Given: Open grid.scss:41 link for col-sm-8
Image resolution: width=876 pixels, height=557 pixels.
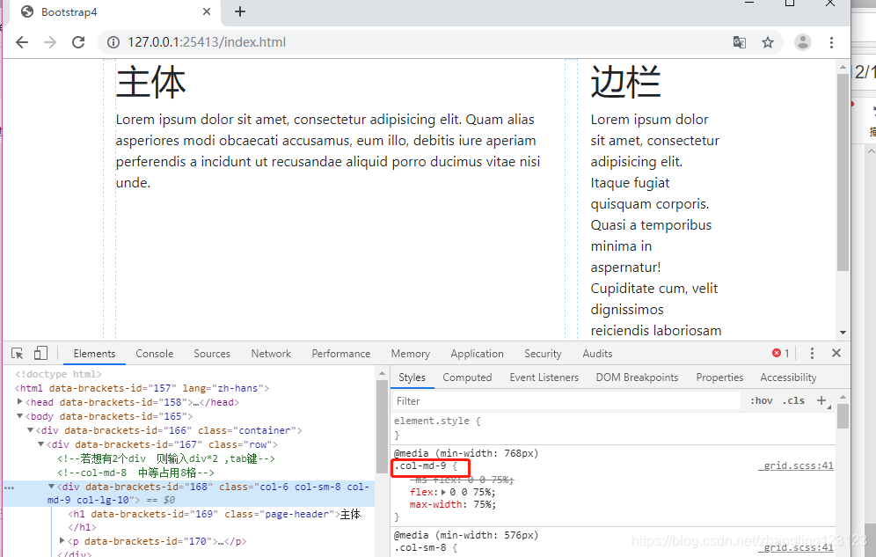Looking at the screenshot, I should tap(796, 547).
